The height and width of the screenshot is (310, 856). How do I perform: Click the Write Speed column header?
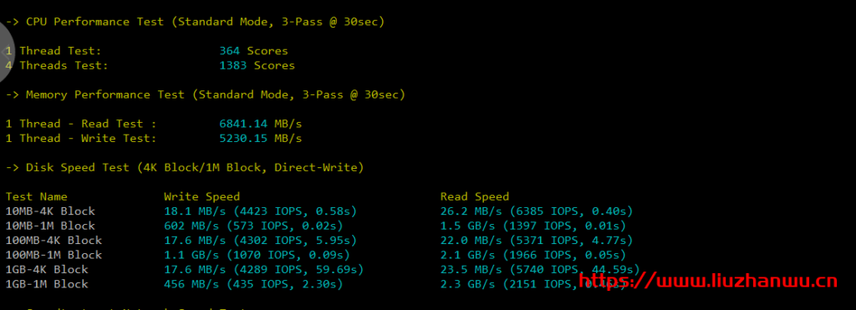[202, 196]
